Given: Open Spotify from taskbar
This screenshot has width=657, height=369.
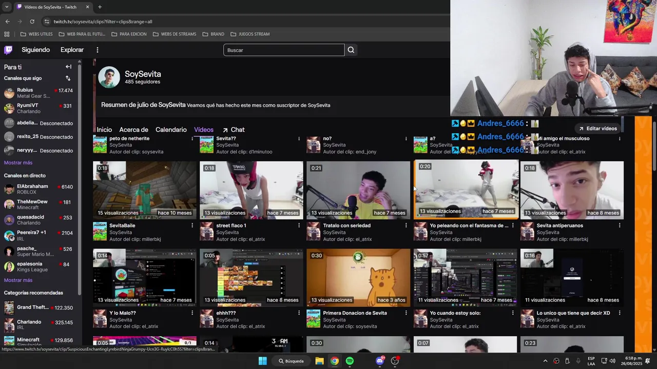Looking at the screenshot, I should [350, 361].
